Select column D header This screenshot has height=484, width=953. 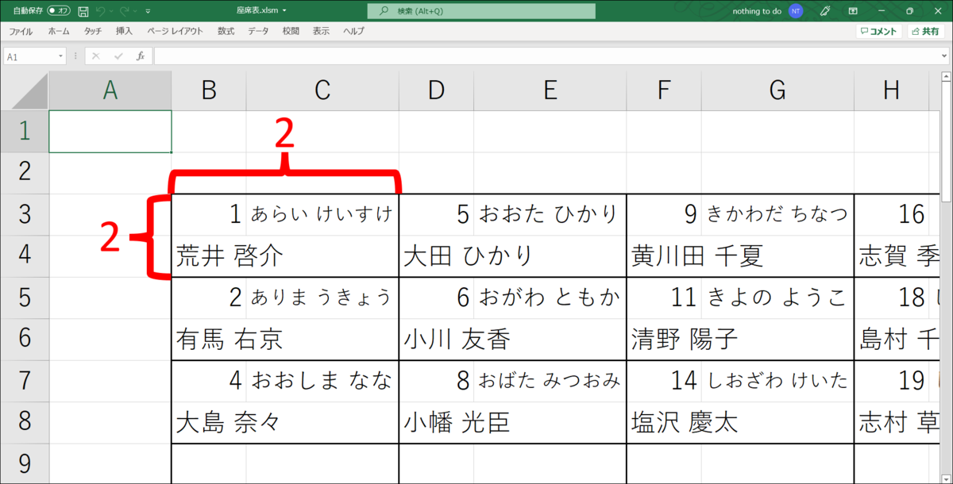(x=437, y=90)
